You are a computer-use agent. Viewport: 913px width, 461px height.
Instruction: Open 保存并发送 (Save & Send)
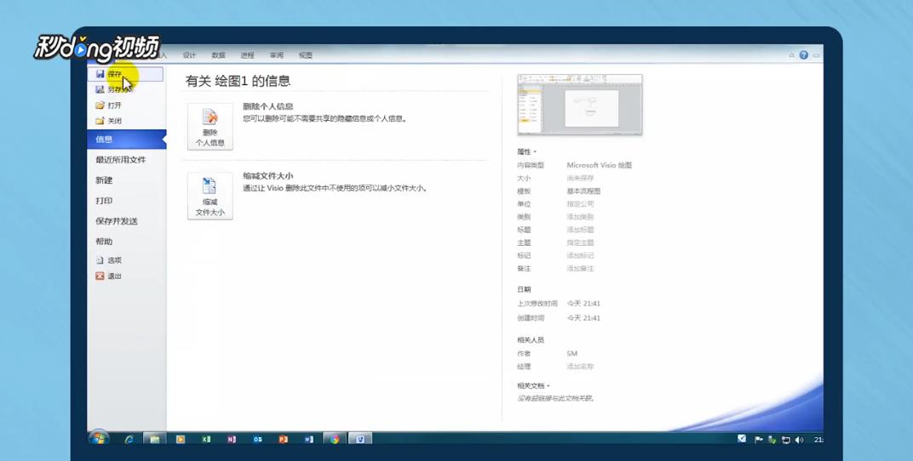point(117,221)
